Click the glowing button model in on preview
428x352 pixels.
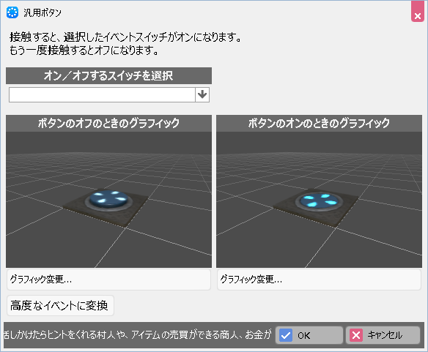point(319,201)
